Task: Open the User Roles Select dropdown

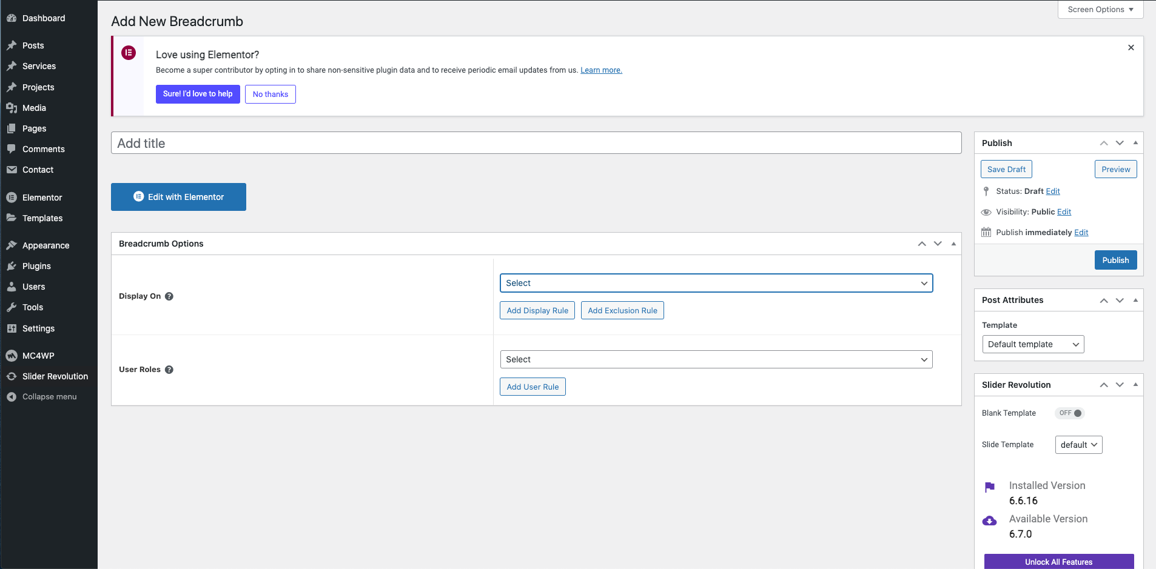Action: pyautogui.click(x=716, y=359)
